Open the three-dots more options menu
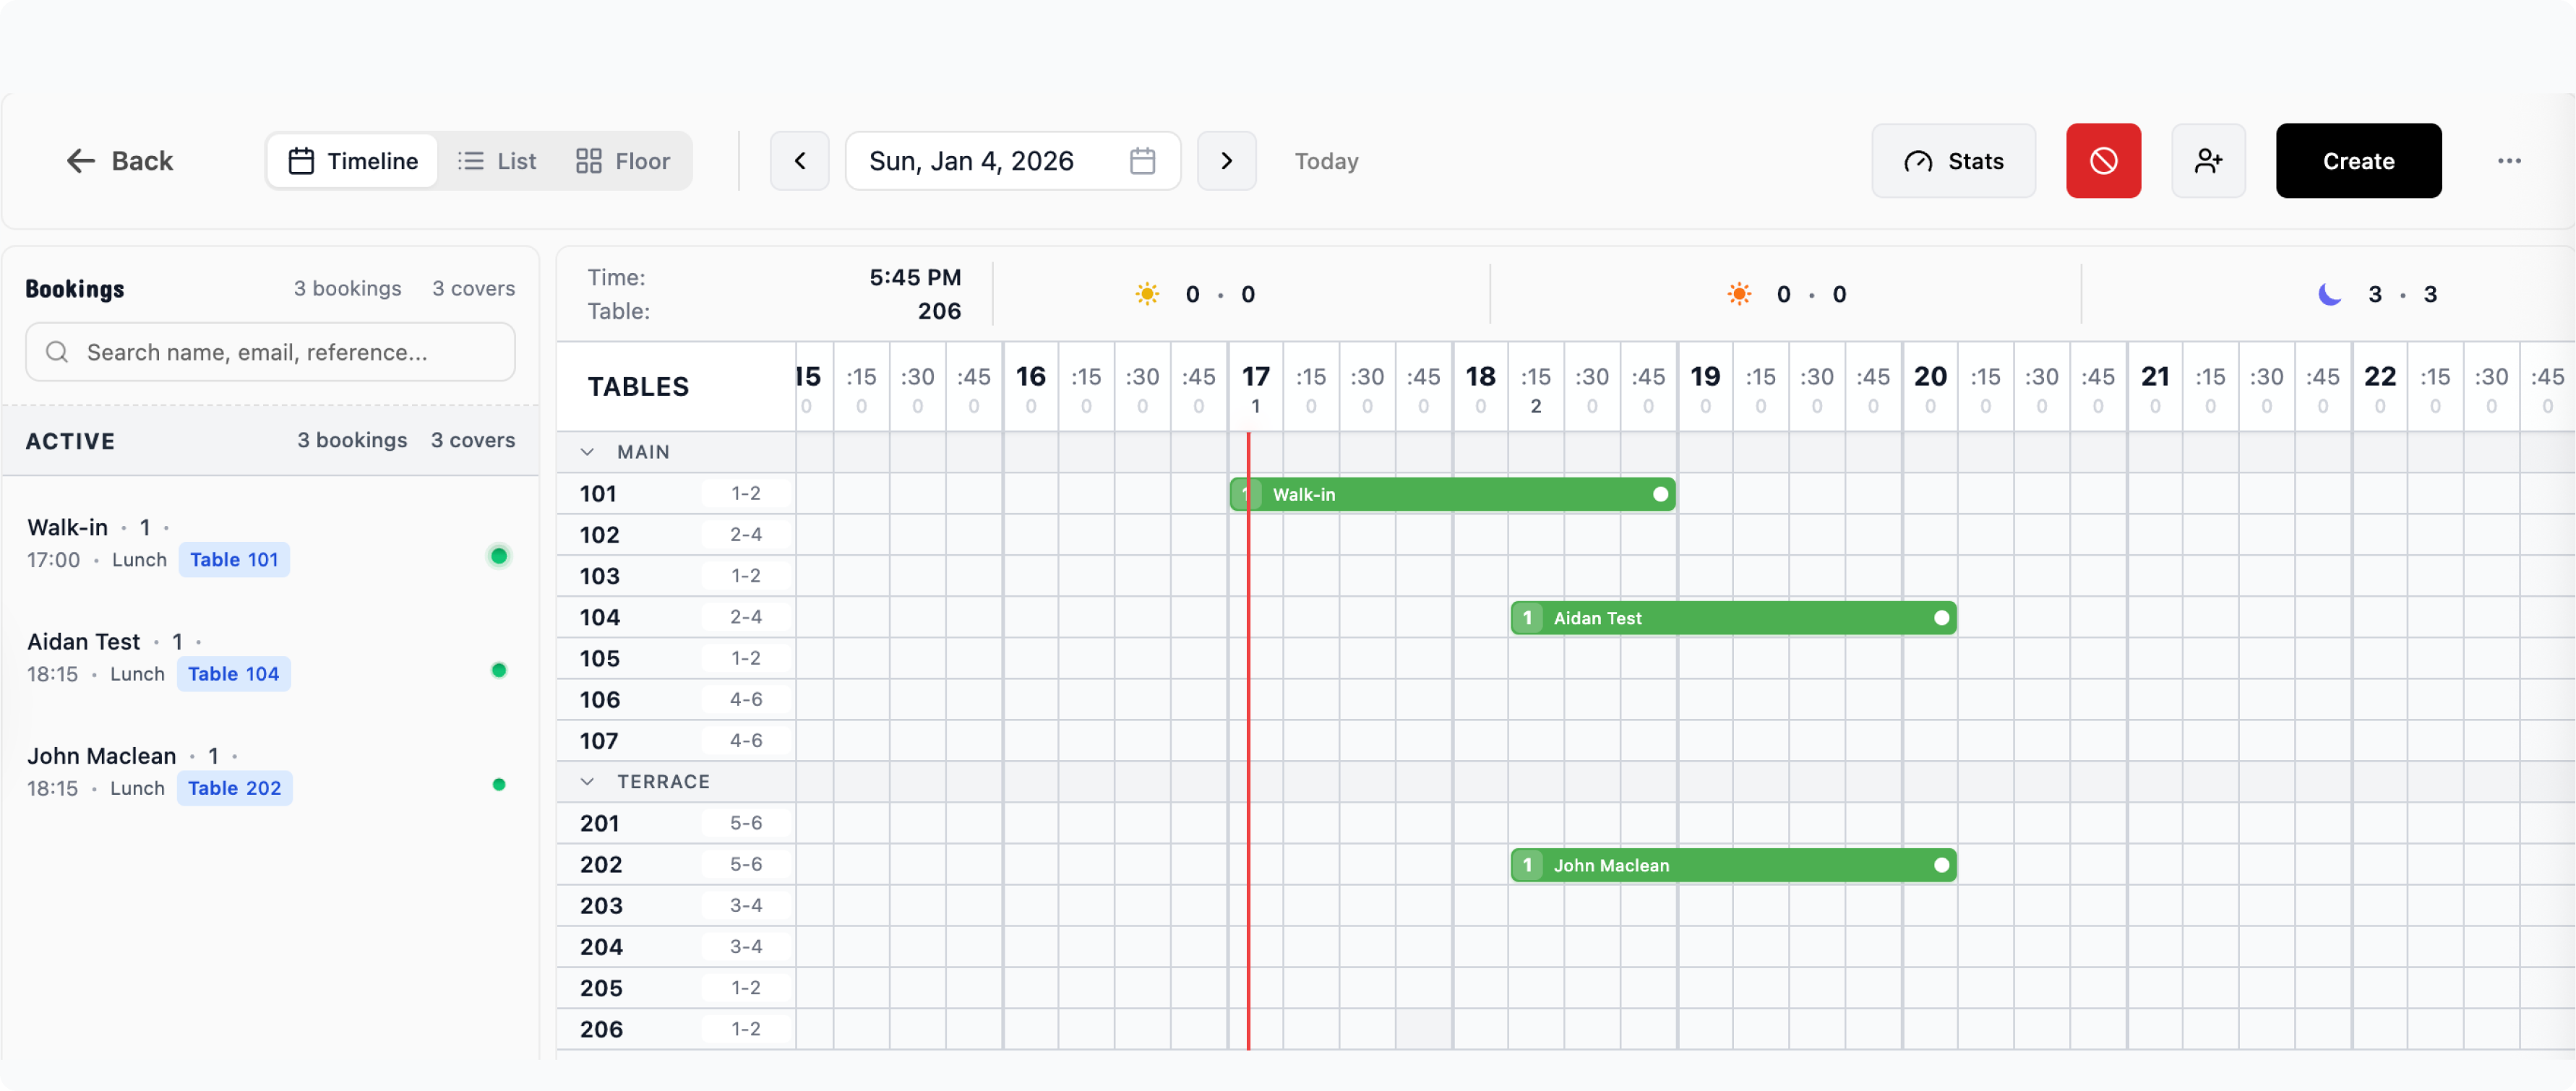This screenshot has width=2576, height=1091. tap(2508, 161)
